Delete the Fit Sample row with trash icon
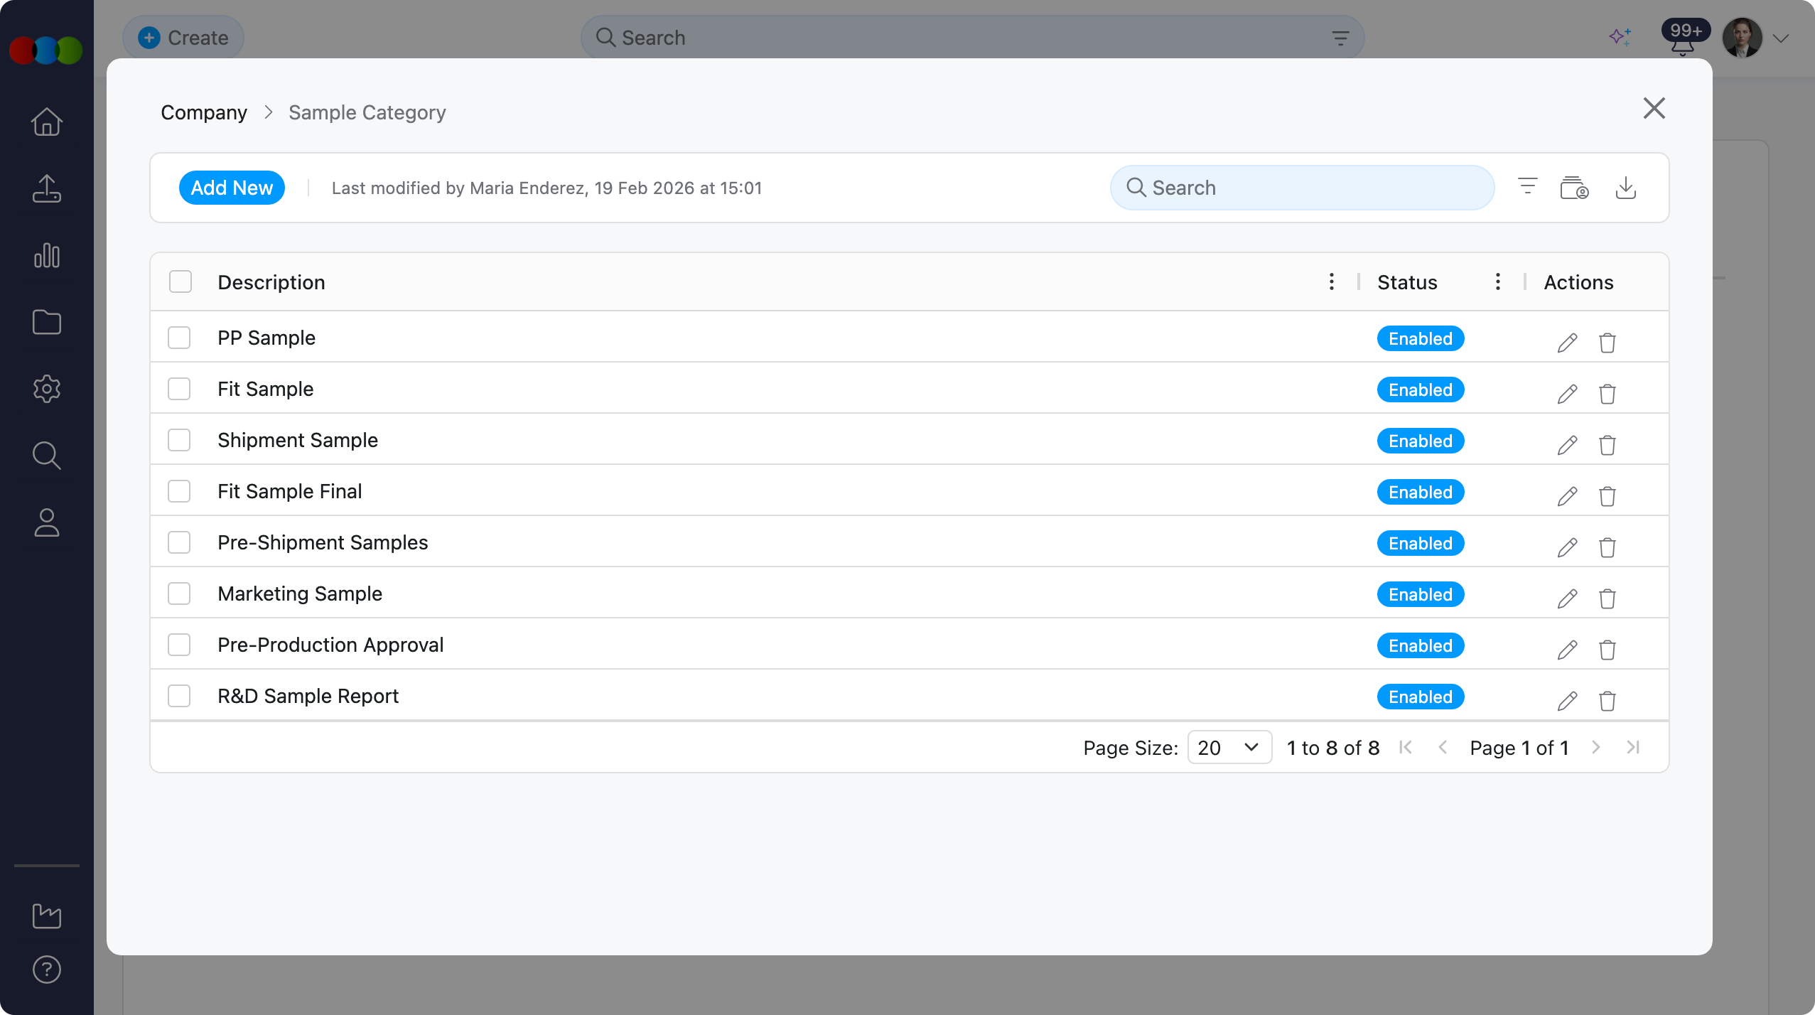 coord(1607,394)
